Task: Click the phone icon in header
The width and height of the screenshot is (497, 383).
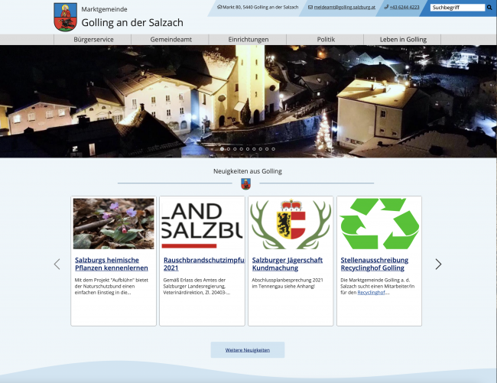Action: tap(384, 7)
